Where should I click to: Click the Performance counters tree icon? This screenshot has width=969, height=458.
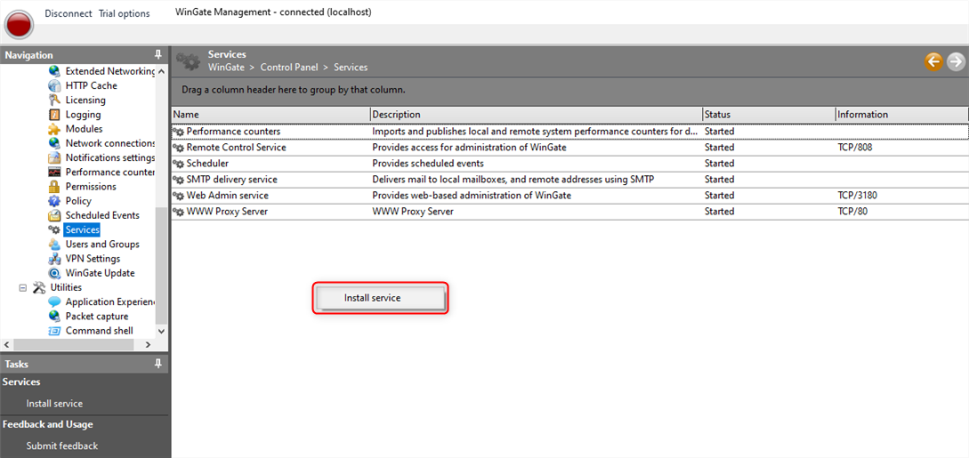pos(54,173)
